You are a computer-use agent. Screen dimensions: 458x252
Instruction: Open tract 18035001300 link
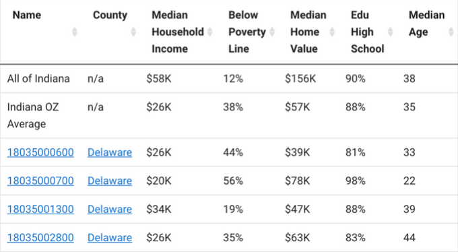[40, 209]
